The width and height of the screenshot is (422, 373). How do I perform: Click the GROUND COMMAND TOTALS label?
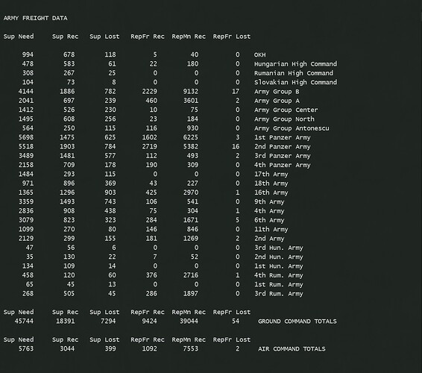297,322
